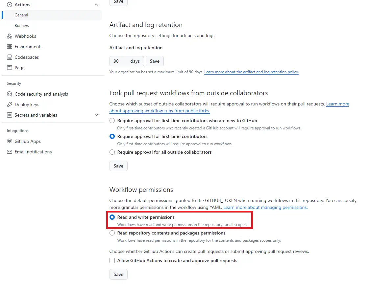369x292 pixels.
Task: Choose Read repository contents and packages permissions
Action: pyautogui.click(x=112, y=233)
